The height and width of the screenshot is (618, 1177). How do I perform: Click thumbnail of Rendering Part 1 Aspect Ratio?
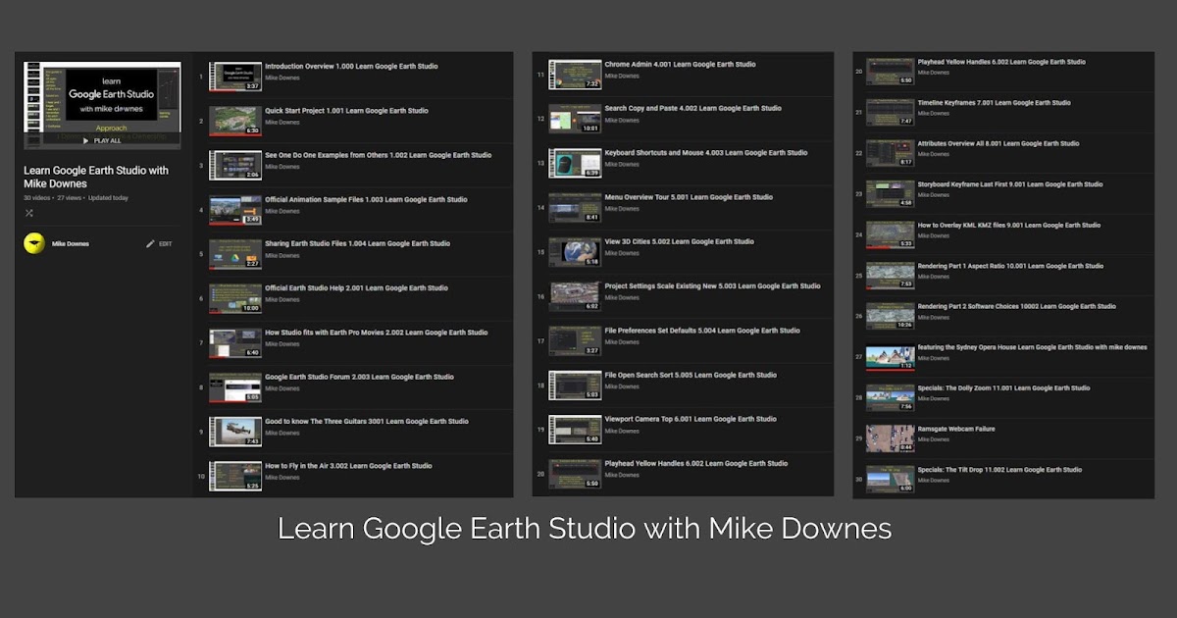click(890, 276)
